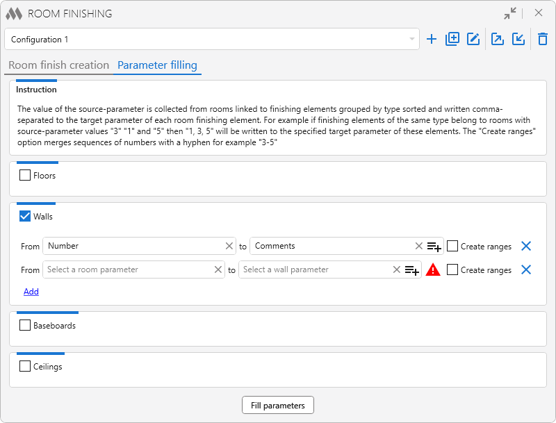Export configuration to file

pos(498,40)
